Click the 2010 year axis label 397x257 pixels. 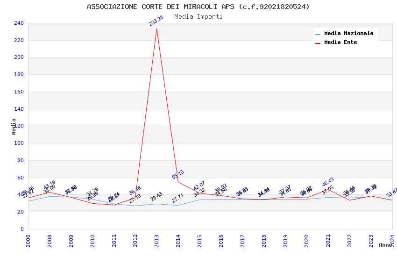point(92,241)
